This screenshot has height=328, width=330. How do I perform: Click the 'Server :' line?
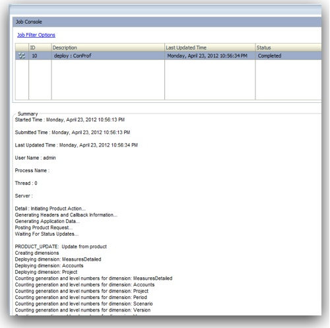24,196
